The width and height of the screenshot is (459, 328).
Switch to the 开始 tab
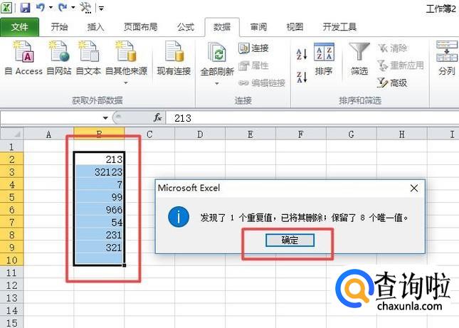pos(59,27)
